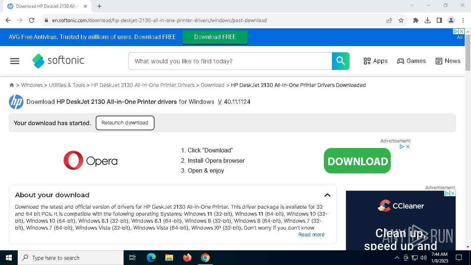Click the HP logo beside download title
Screen dimensions: 471x265
pos(16,102)
